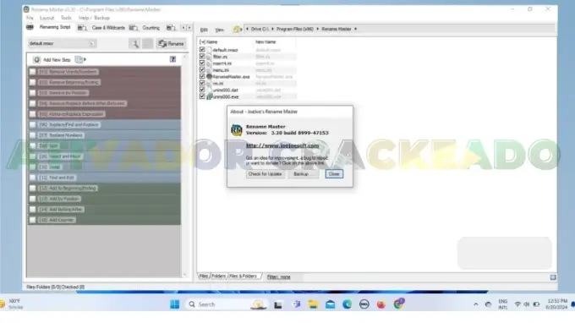Screen dimensions: 575x323
Task: Click the small icon at file pane's bottom-right
Action: (553, 277)
